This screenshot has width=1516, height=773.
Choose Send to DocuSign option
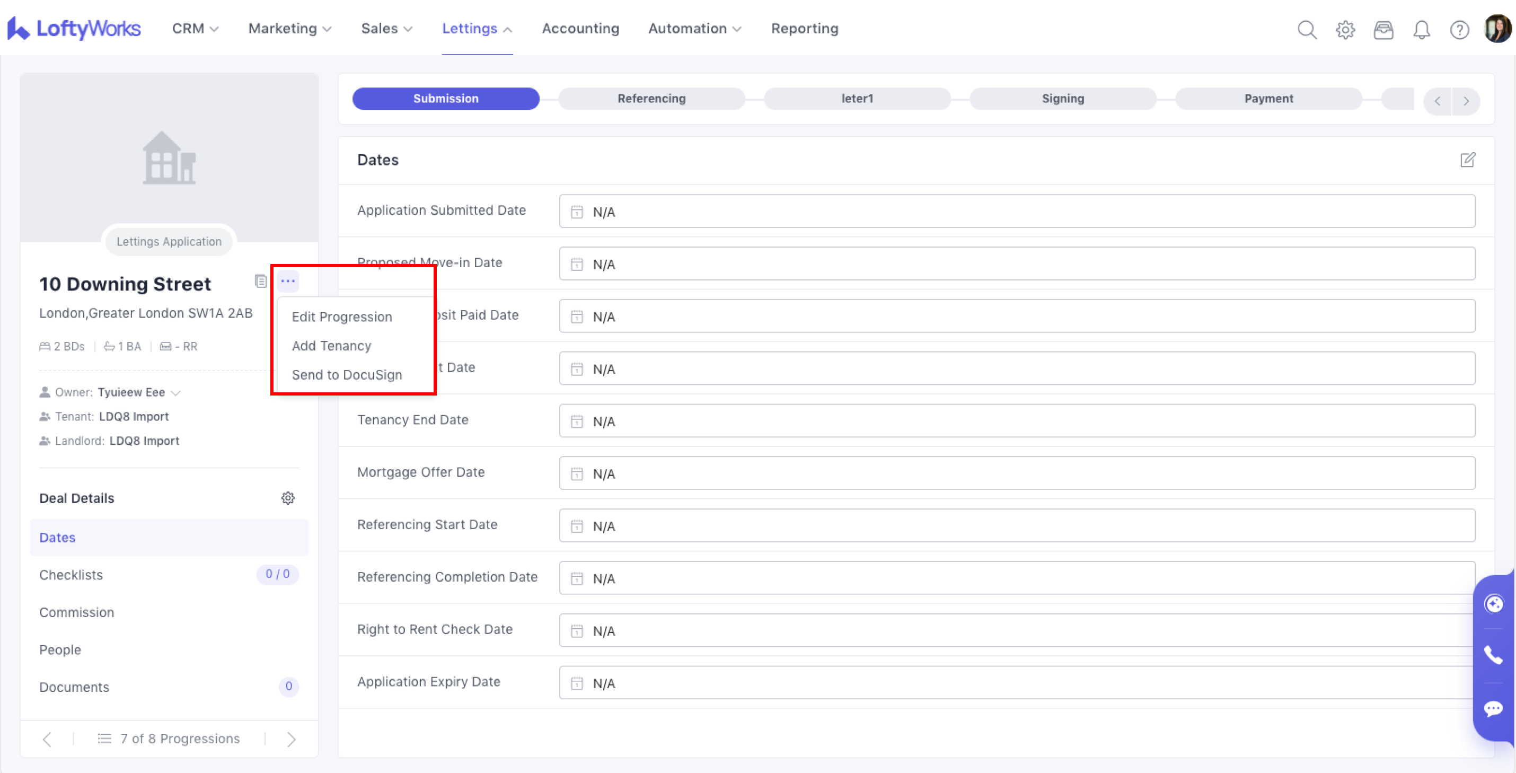point(347,375)
